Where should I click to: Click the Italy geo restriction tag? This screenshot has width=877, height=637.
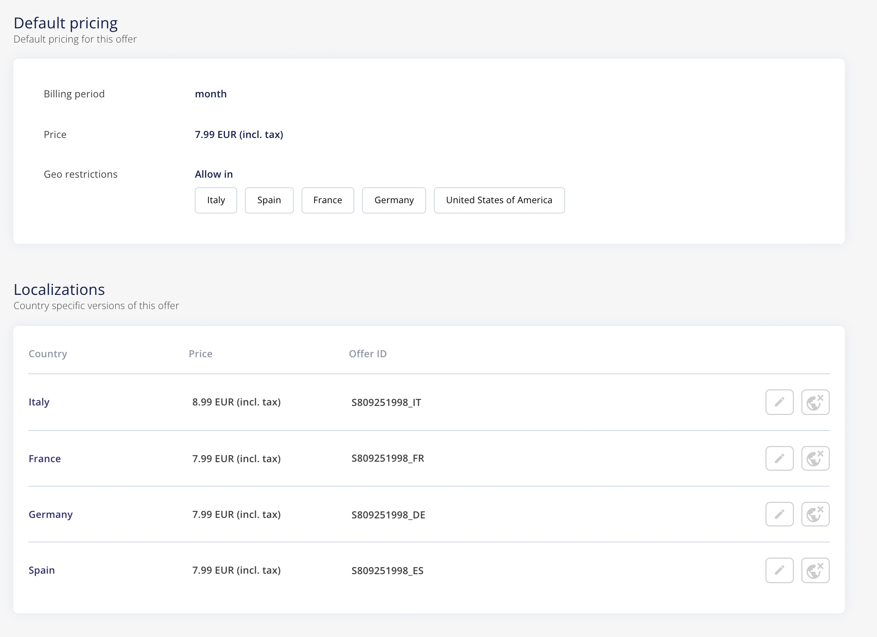(216, 200)
